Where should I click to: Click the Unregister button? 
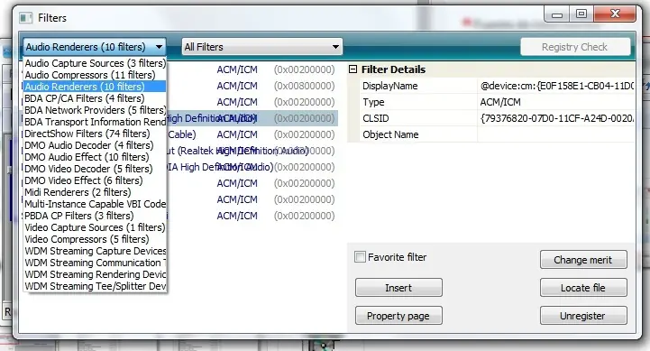(x=583, y=316)
